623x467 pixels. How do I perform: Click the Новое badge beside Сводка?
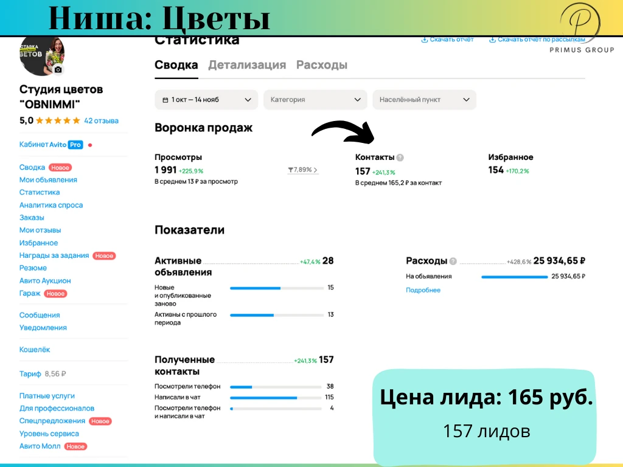tap(60, 168)
